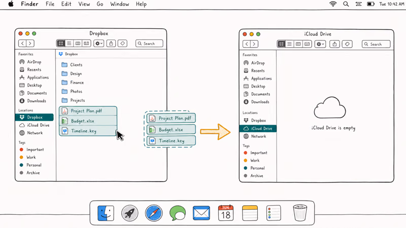Open the Finder menu
The height and width of the screenshot is (228, 406).
point(29,4)
